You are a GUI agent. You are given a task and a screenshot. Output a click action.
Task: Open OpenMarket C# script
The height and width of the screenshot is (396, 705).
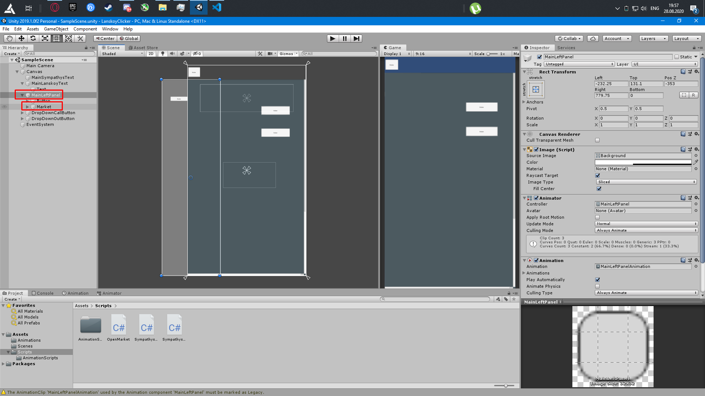118,328
